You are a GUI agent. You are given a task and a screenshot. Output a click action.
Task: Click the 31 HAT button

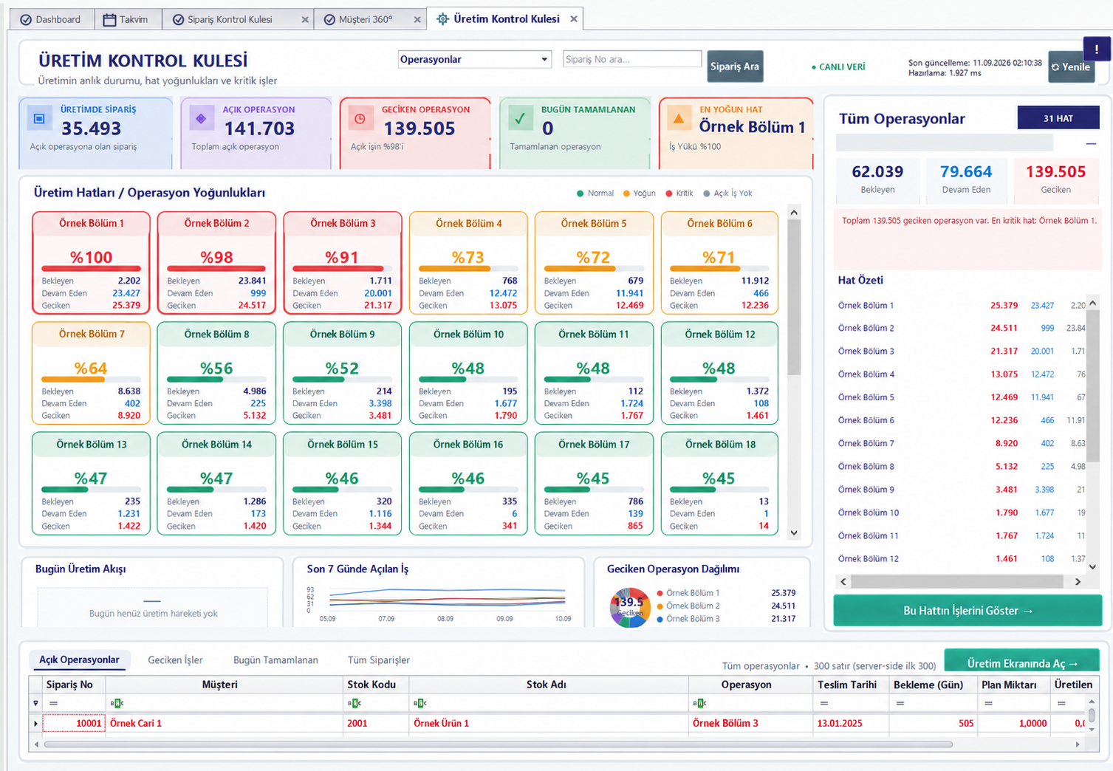point(1058,118)
